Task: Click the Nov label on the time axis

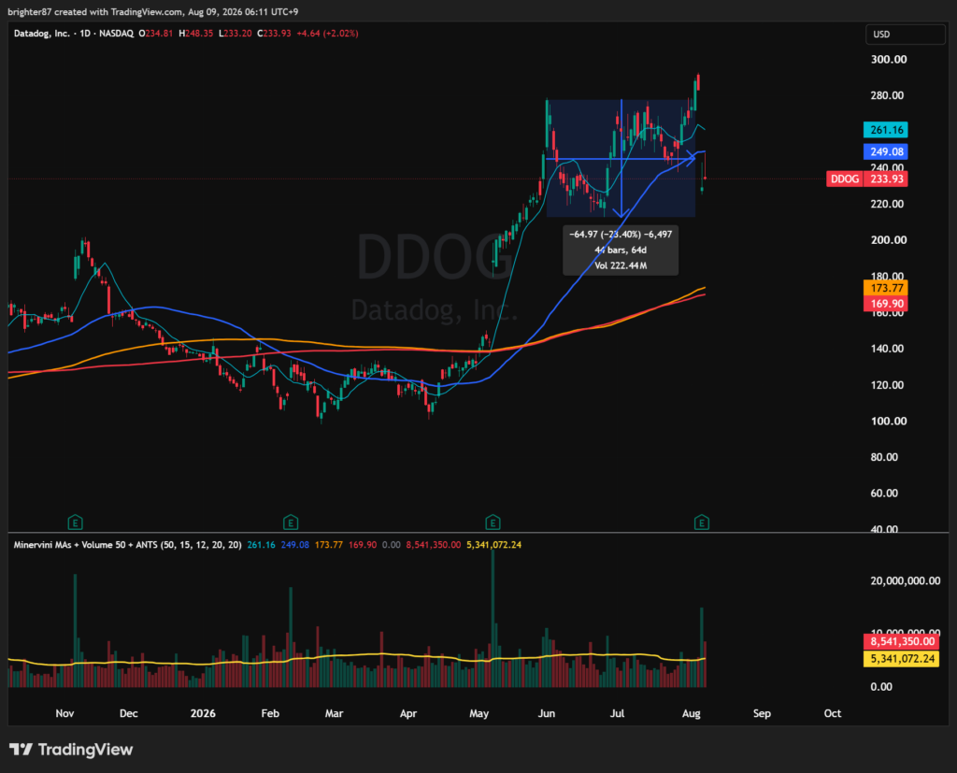Action: pos(64,713)
